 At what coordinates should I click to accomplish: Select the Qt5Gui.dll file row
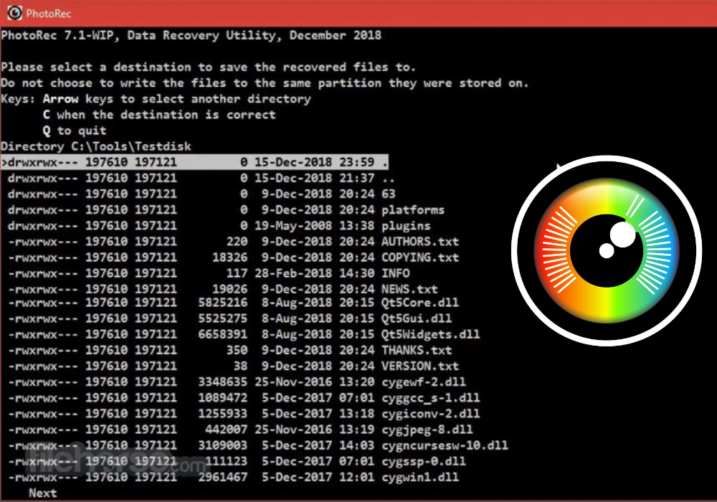point(229,318)
